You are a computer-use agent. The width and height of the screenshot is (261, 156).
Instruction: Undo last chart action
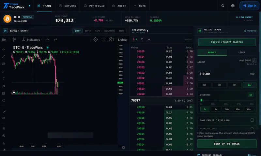coord(48,39)
